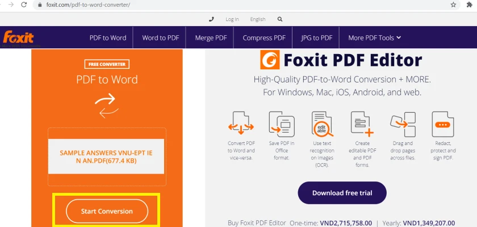This screenshot has height=227, width=477.
Task: Click 'Drag and drop pages across files.' caption
Action: (403, 151)
